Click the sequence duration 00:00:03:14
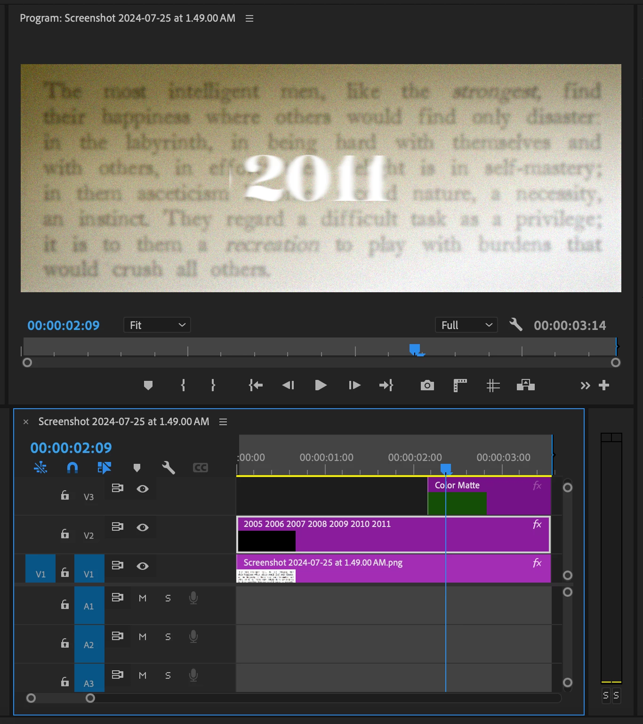The image size is (643, 724). (x=570, y=325)
